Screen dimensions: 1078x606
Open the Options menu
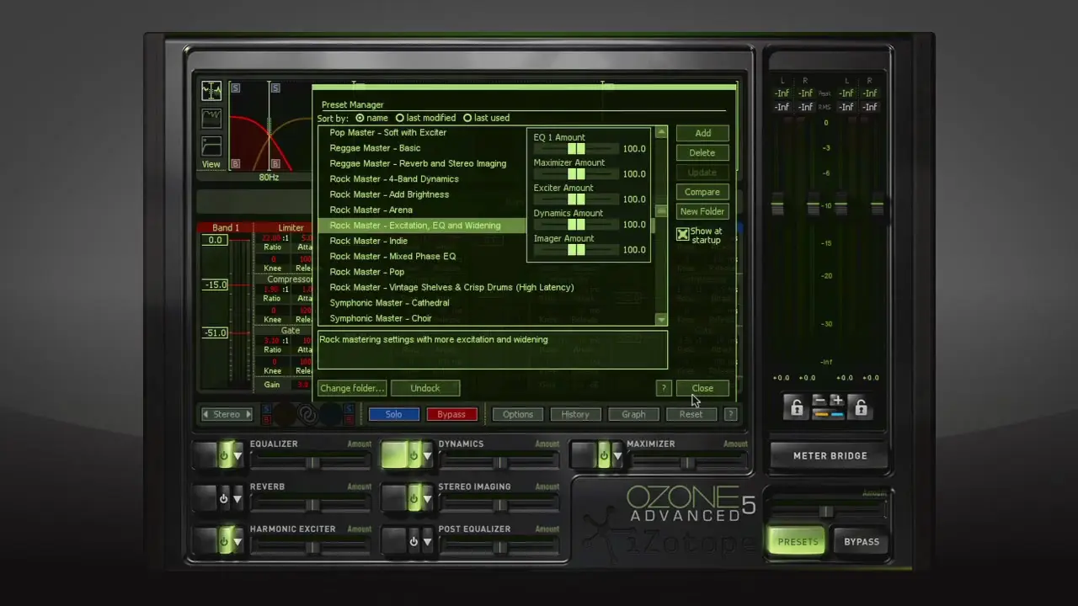518,414
